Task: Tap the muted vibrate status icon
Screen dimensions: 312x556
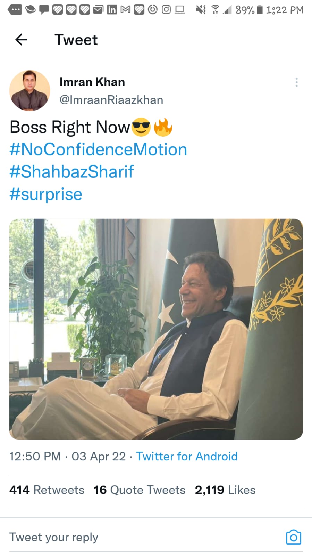Action: pyautogui.click(x=200, y=10)
